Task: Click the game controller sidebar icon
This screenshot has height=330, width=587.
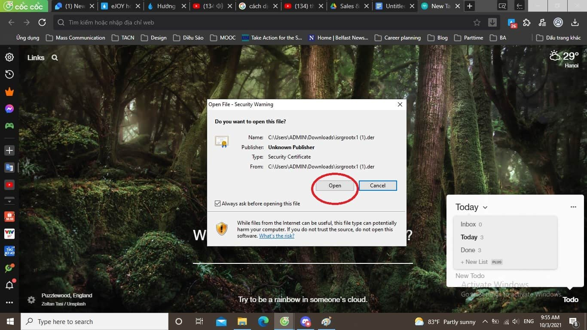Action: (x=9, y=126)
